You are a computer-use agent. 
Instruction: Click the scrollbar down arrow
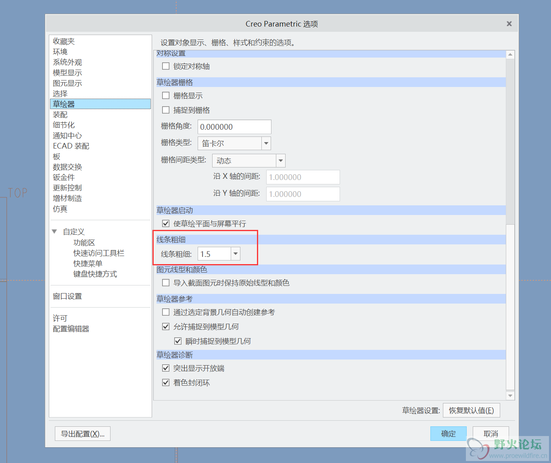click(x=510, y=396)
